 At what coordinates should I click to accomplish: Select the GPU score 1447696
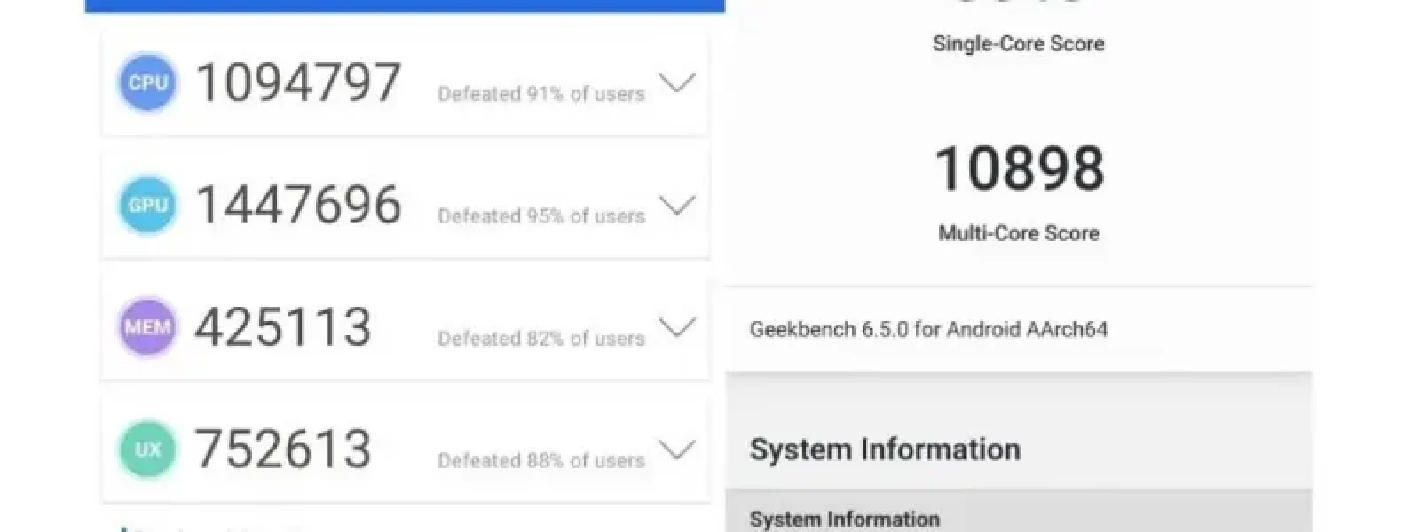pyautogui.click(x=297, y=205)
